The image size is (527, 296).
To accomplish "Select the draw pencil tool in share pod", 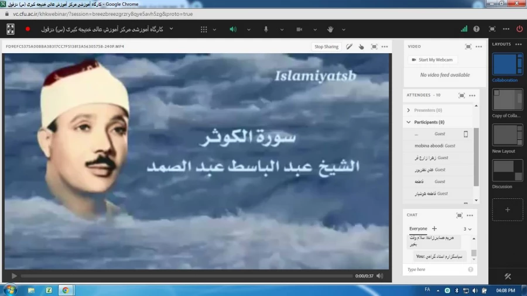I will tap(350, 47).
